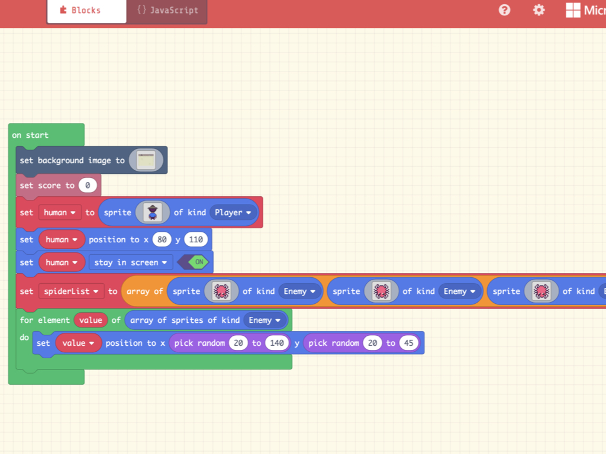Open the spiderList variable dropdown
This screenshot has width=606, height=454.
tap(71, 291)
